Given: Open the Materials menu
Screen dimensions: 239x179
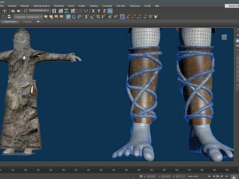Looking at the screenshot, I should point(24,6).
